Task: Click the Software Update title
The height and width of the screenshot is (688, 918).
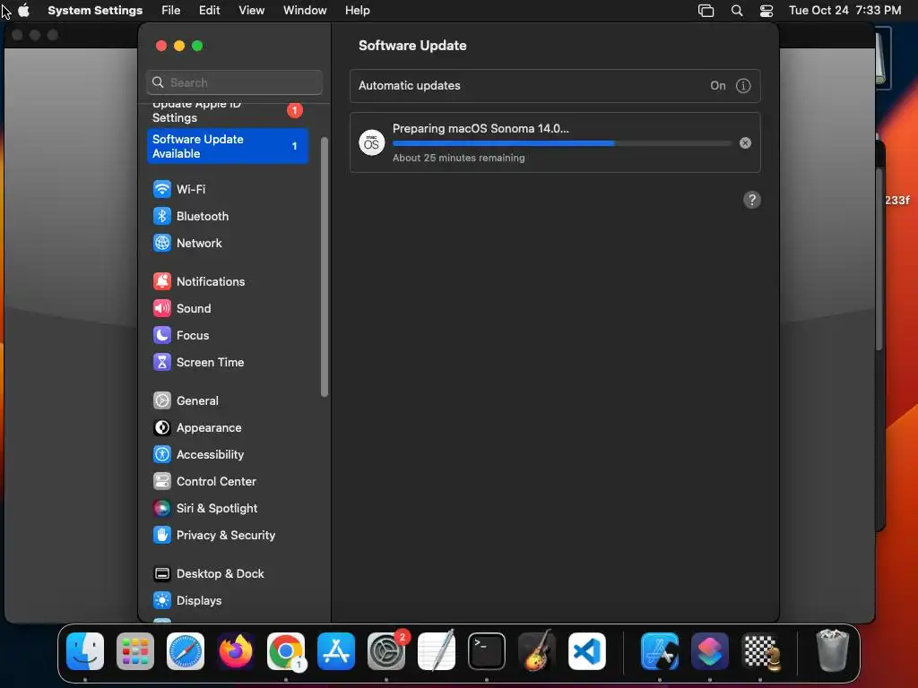Action: click(412, 46)
